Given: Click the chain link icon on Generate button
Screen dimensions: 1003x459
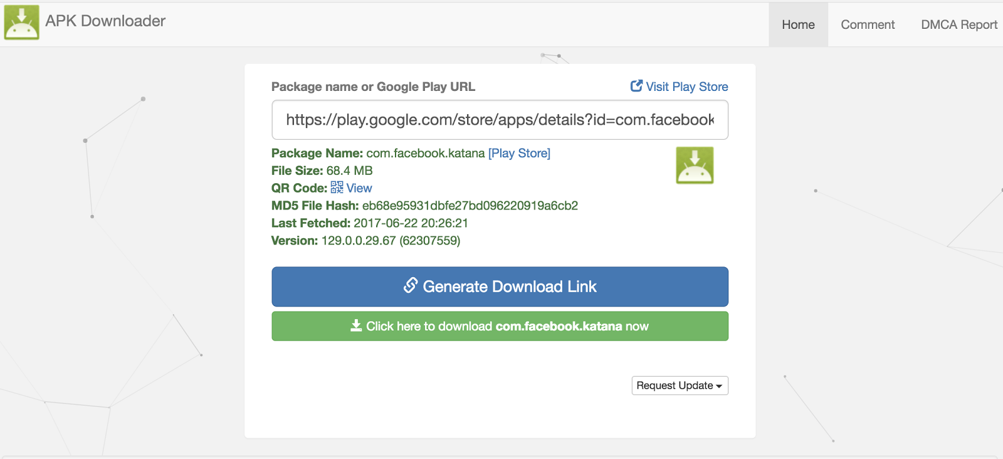Looking at the screenshot, I should tap(411, 285).
